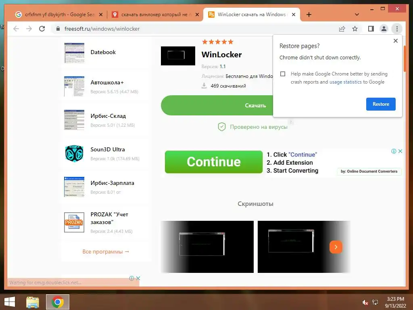Open the Все программы link
This screenshot has height=310, width=413.
(106, 251)
